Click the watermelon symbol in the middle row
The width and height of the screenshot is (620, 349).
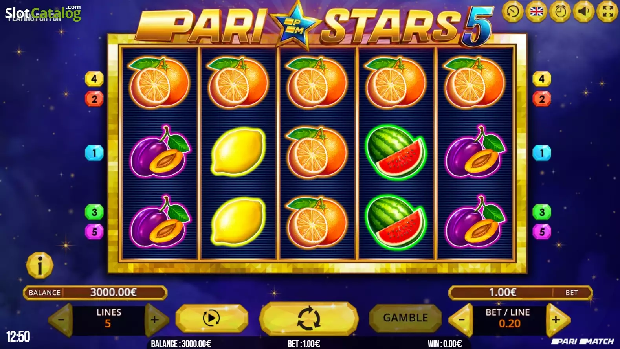click(x=396, y=152)
